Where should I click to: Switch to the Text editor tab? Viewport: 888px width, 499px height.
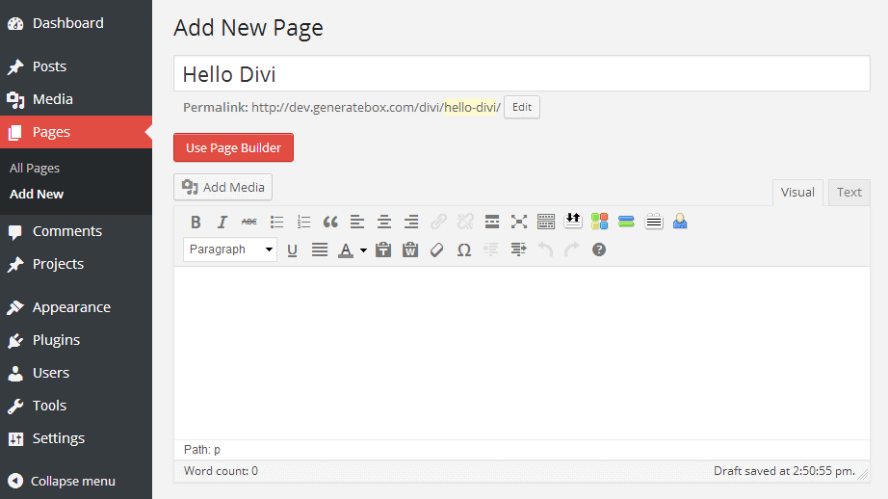[849, 193]
